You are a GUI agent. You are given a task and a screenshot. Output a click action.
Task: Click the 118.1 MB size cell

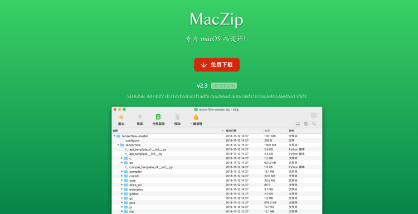tap(270, 136)
